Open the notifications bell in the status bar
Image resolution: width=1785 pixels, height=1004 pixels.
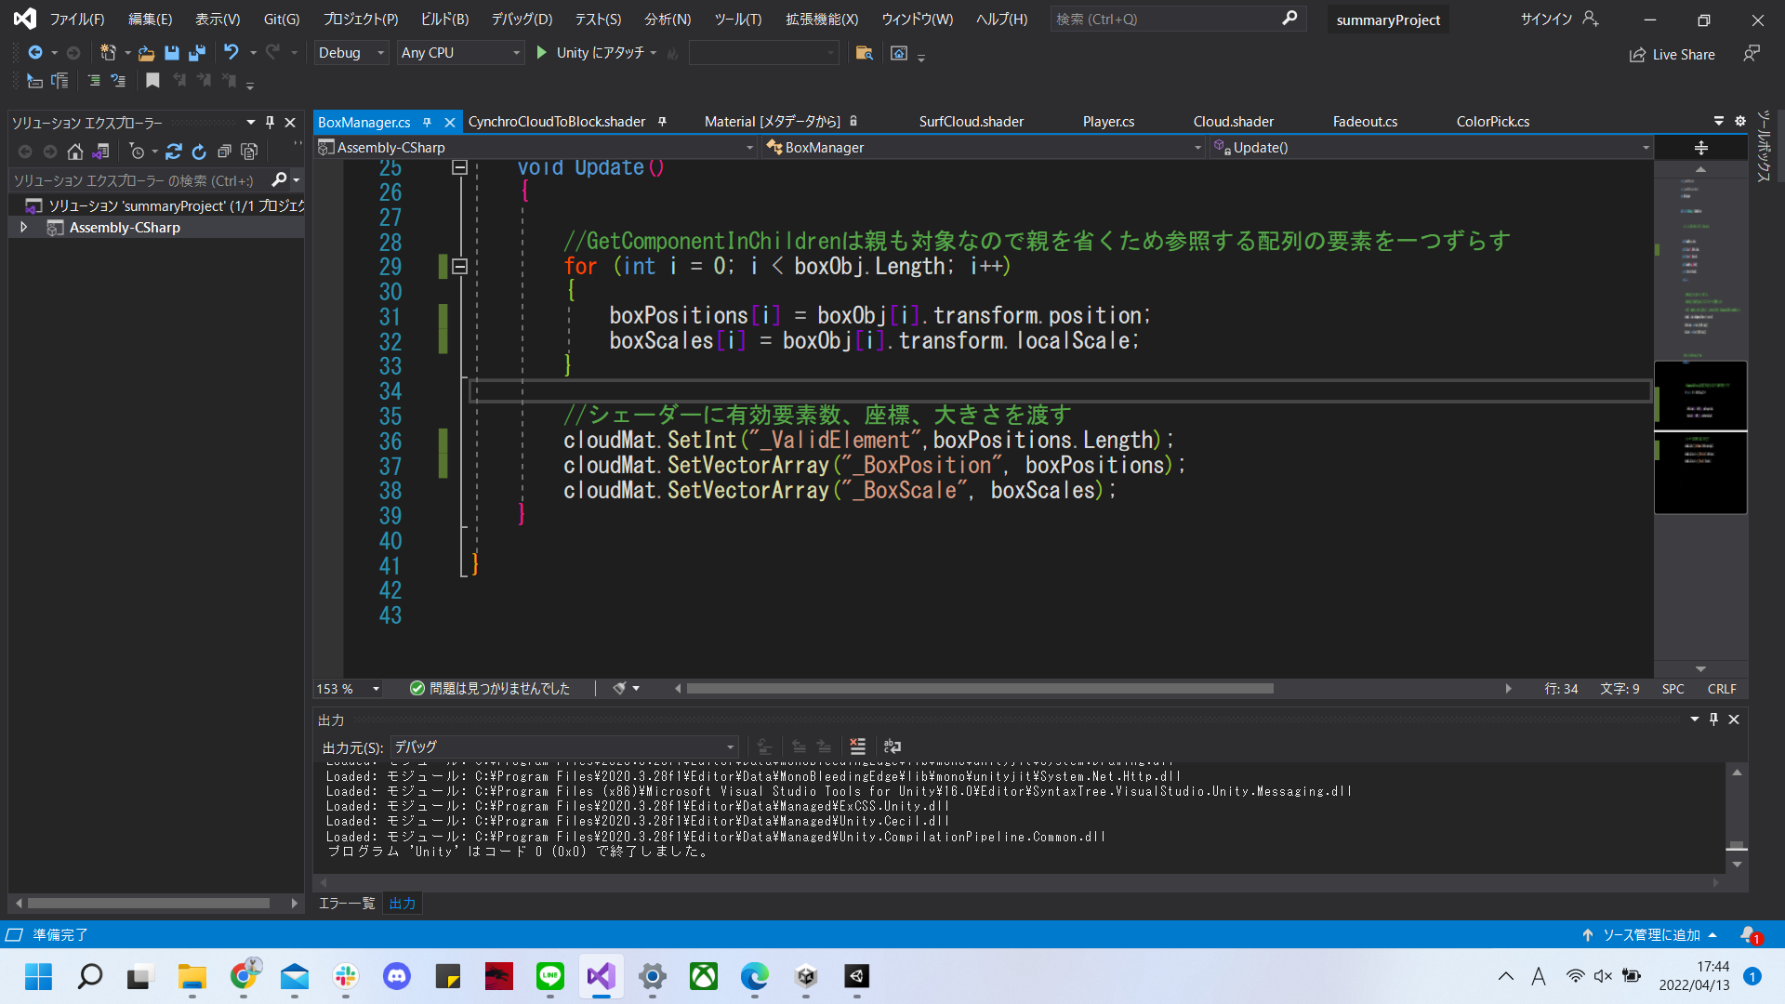1751,935
